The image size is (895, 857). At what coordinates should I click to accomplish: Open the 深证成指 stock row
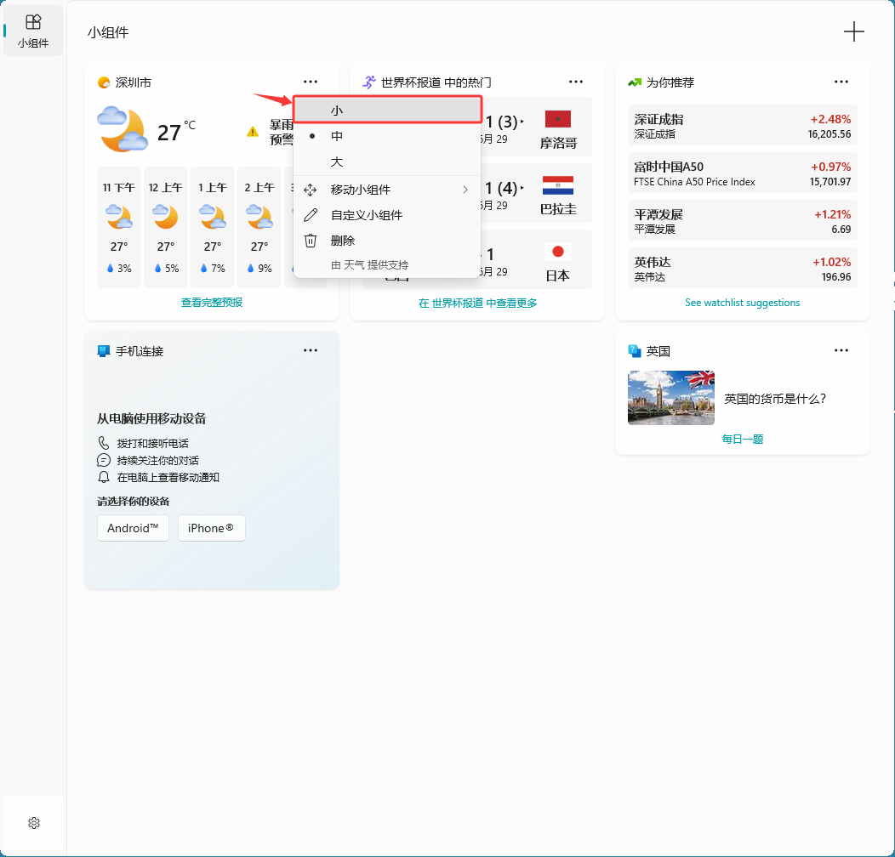[x=743, y=126]
